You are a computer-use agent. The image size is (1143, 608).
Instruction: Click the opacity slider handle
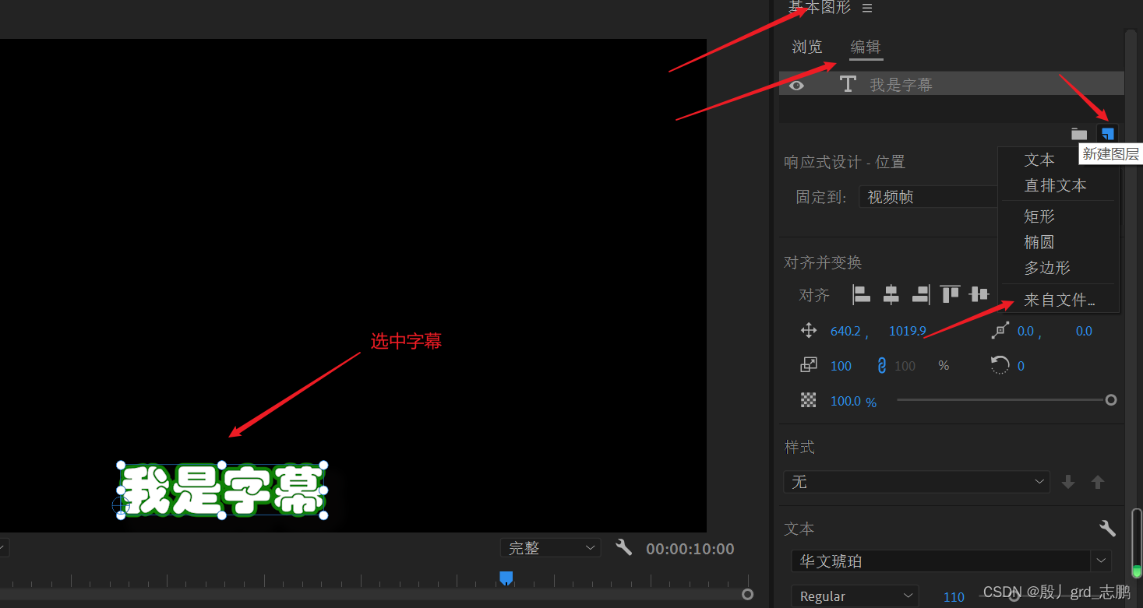coord(1111,400)
